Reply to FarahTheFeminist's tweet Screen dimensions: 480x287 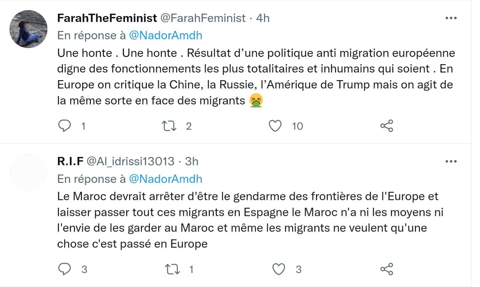click(65, 126)
